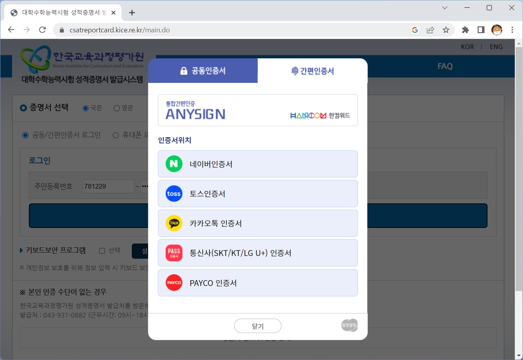Screen dimensions: 523x360
Task: Switch language to KOR
Action: pos(467,47)
